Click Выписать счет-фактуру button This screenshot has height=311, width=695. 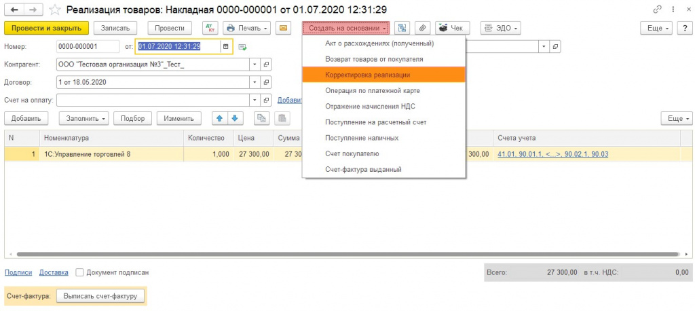(100, 296)
